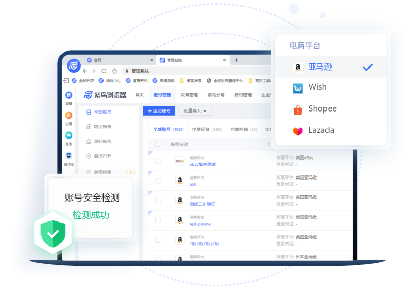
Task: Open the 全球物流查询平台 bookmark
Action: (x=225, y=81)
